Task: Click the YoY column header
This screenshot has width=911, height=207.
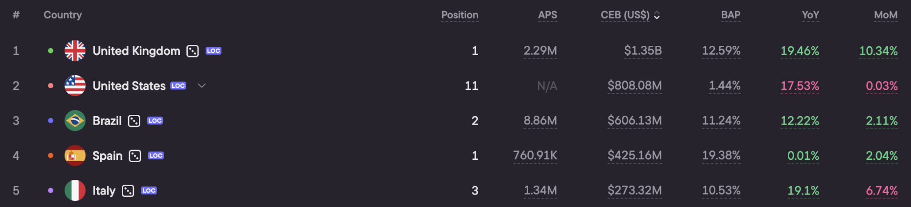Action: tap(810, 15)
